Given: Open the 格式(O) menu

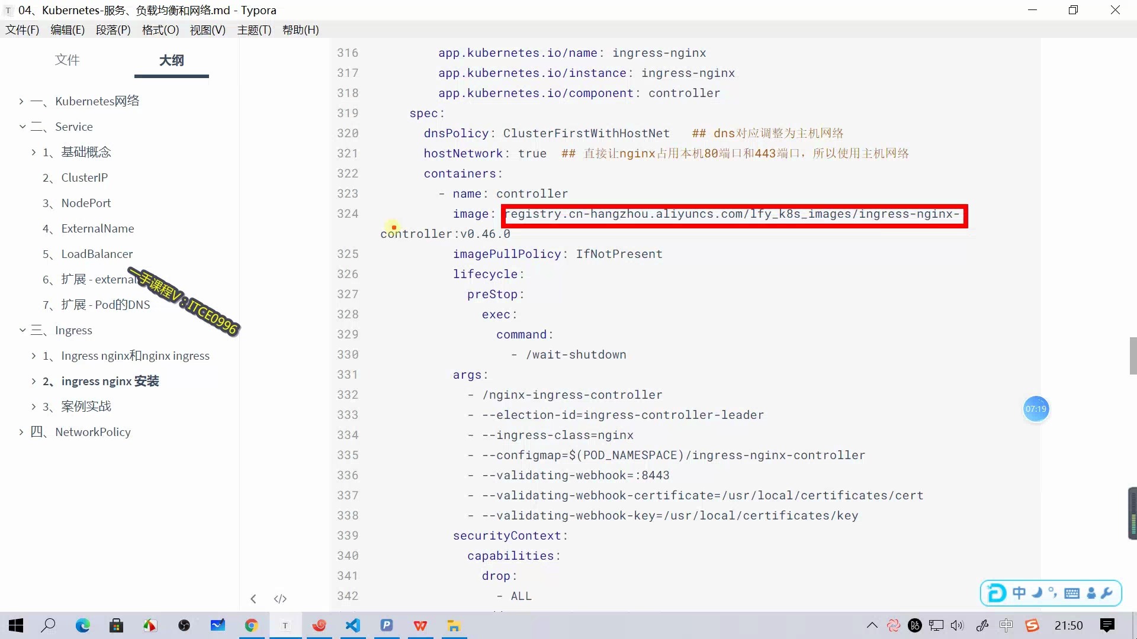Looking at the screenshot, I should [x=160, y=30].
